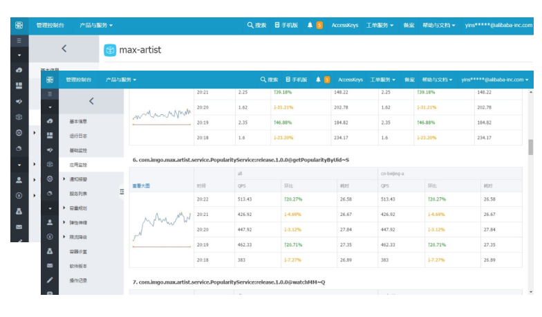542x317 pixels.
Task: Click the 查看大图 link above the chart
Action: point(141,185)
